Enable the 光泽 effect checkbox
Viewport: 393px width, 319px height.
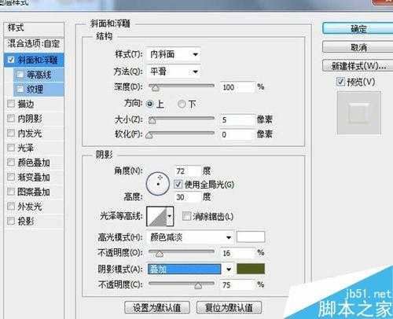(11, 148)
